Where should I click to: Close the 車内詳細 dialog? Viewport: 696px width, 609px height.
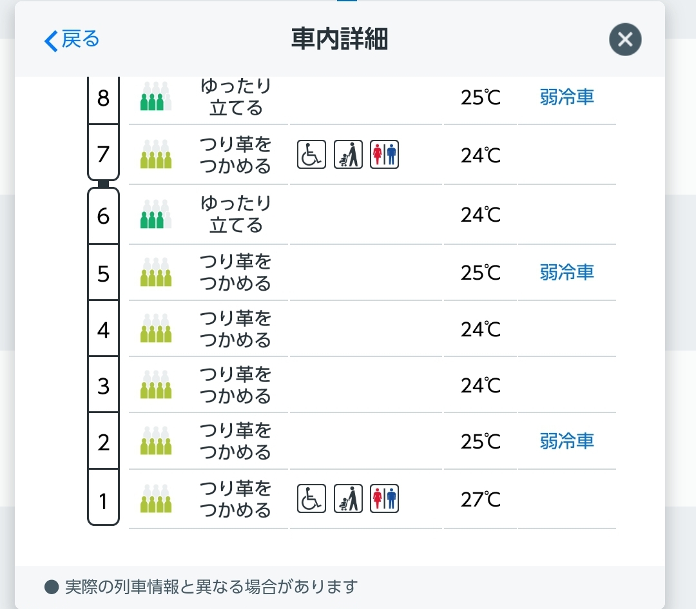tap(624, 40)
